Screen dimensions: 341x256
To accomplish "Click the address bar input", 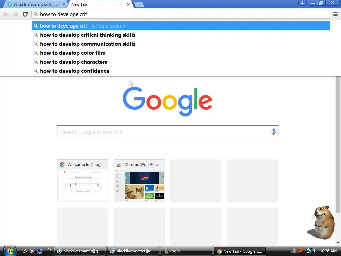I will tap(181, 14).
